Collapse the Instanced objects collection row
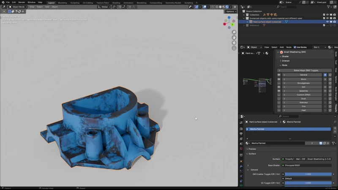 pyautogui.click(x=244, y=18)
